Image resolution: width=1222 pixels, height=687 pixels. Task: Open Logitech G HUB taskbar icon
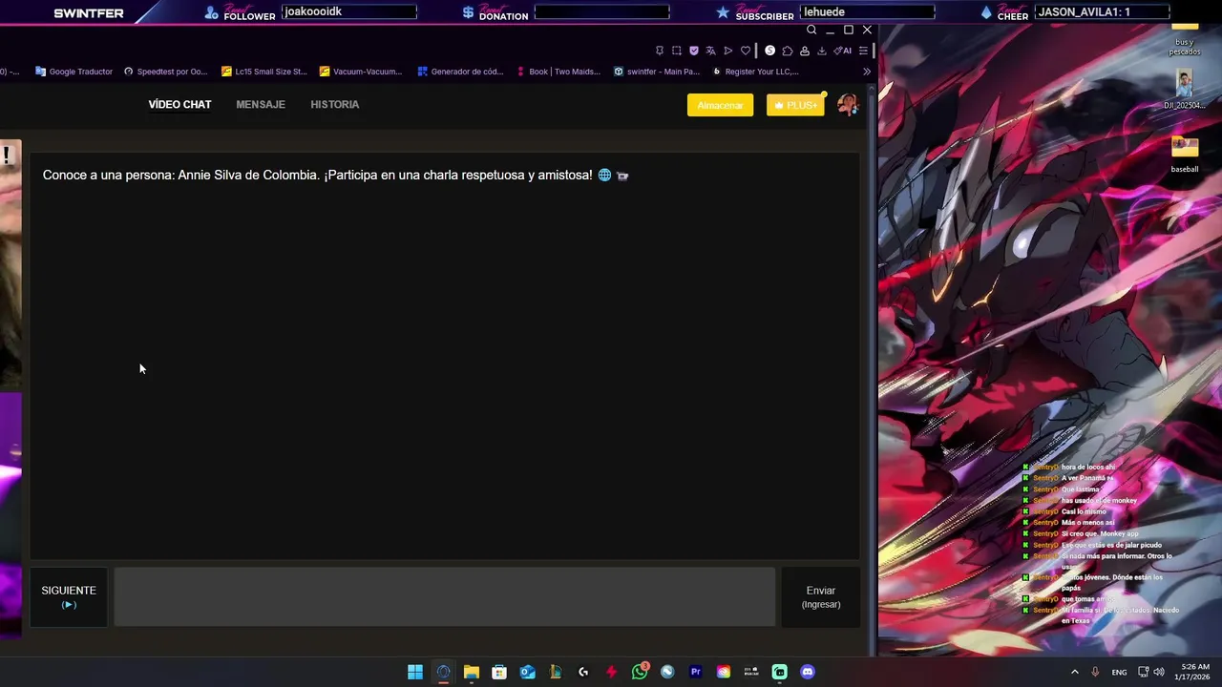583,672
